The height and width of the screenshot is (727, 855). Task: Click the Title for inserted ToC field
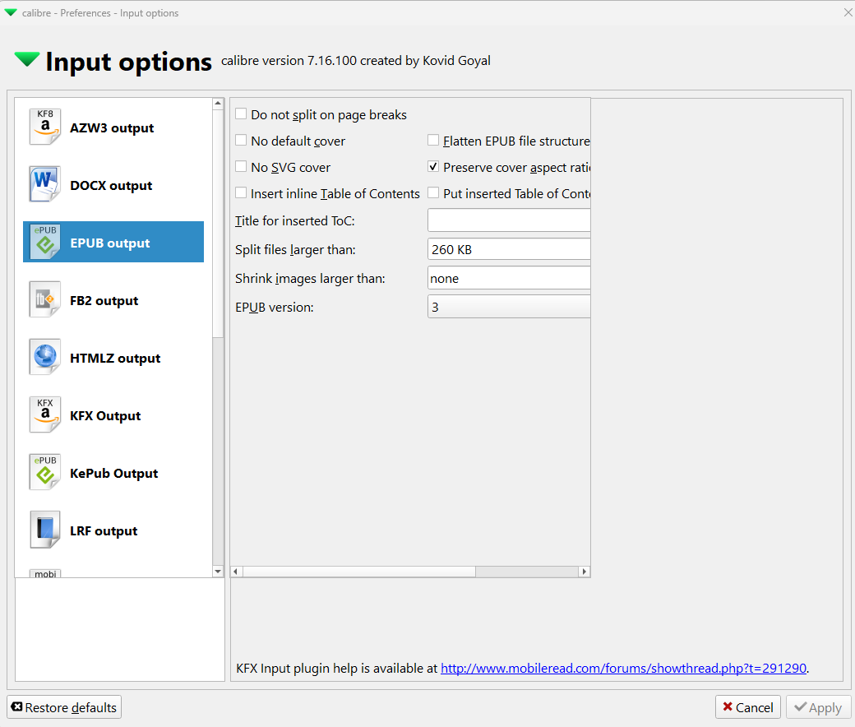click(x=509, y=220)
